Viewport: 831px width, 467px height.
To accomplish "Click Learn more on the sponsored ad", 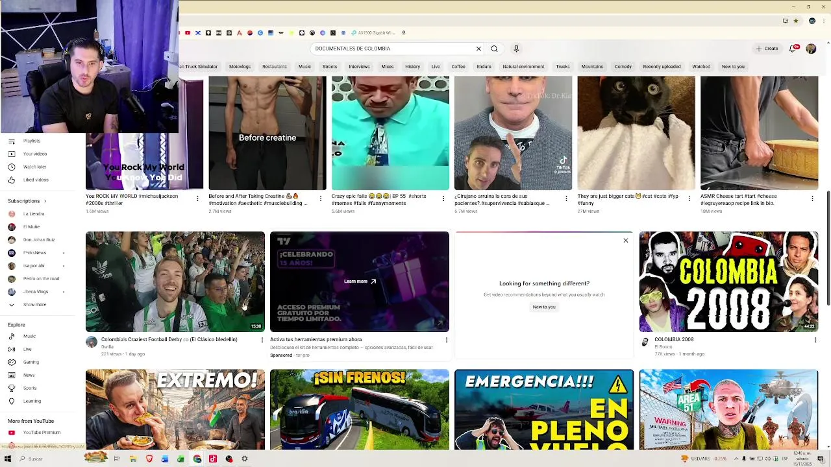I will tap(360, 281).
